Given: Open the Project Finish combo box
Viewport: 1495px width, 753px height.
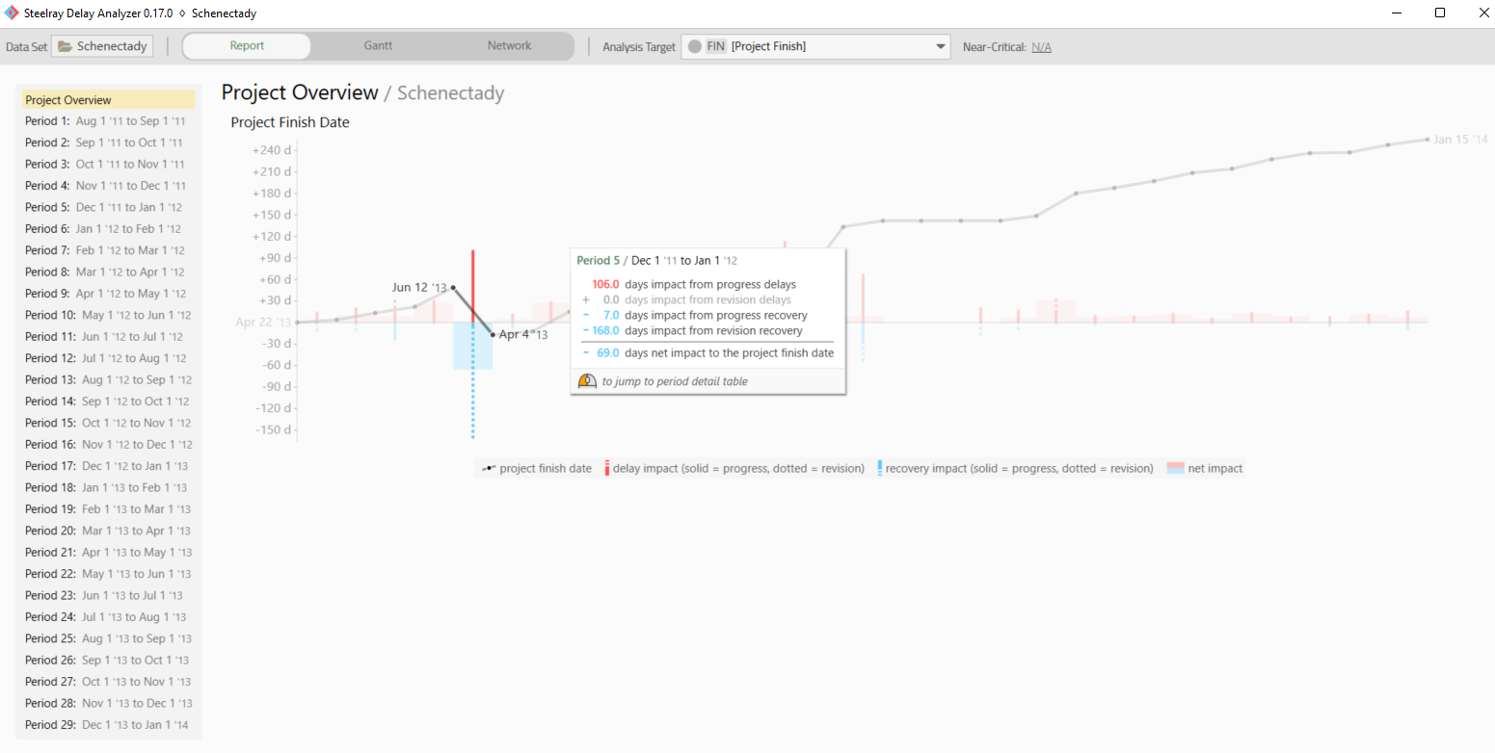Looking at the screenshot, I should (815, 46).
